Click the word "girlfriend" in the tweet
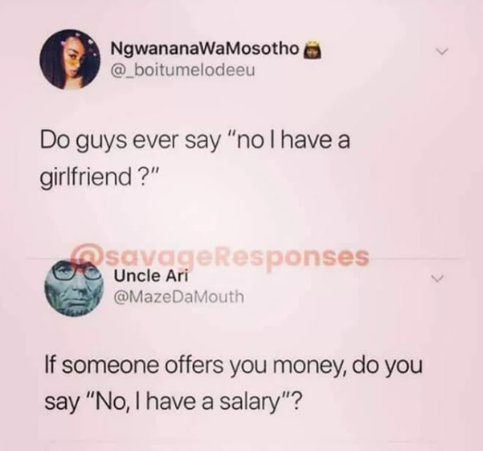Image resolution: width=483 pixels, height=451 pixels. tap(85, 178)
